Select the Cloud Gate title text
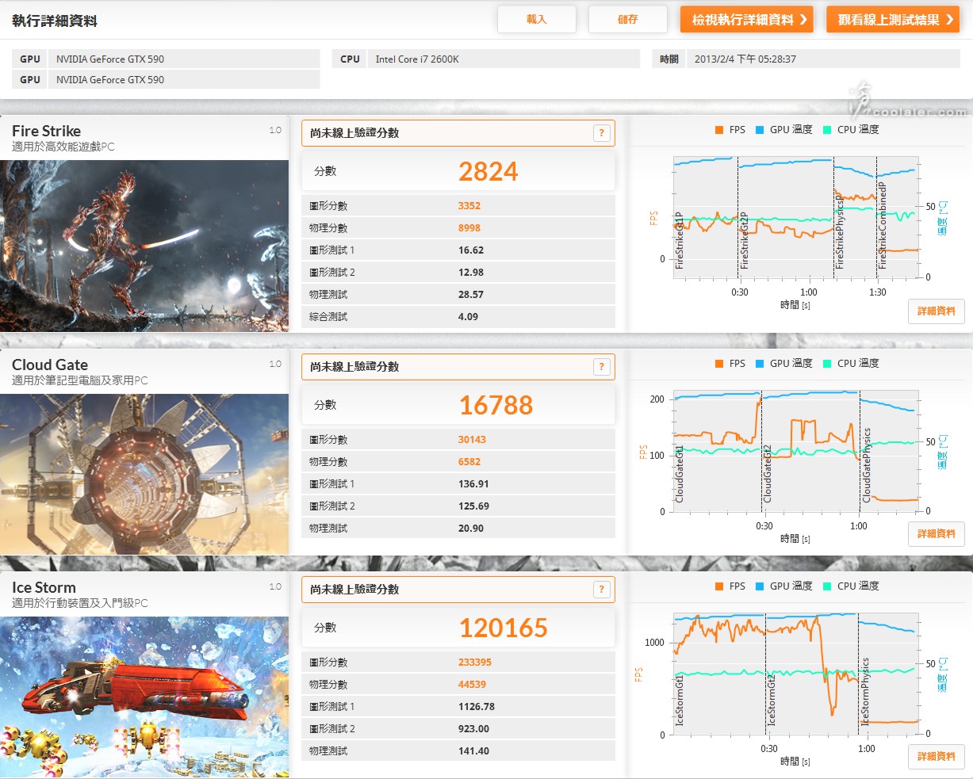973x779 pixels. click(50, 365)
